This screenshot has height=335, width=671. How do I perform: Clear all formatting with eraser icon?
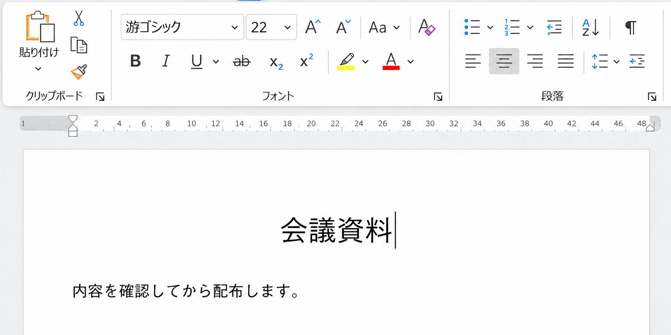click(427, 27)
